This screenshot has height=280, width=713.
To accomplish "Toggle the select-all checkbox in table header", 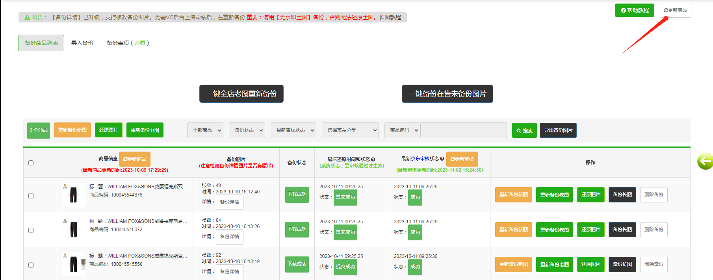I will tap(31, 163).
